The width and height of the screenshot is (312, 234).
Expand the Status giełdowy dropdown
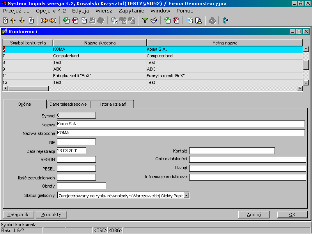click(186, 195)
